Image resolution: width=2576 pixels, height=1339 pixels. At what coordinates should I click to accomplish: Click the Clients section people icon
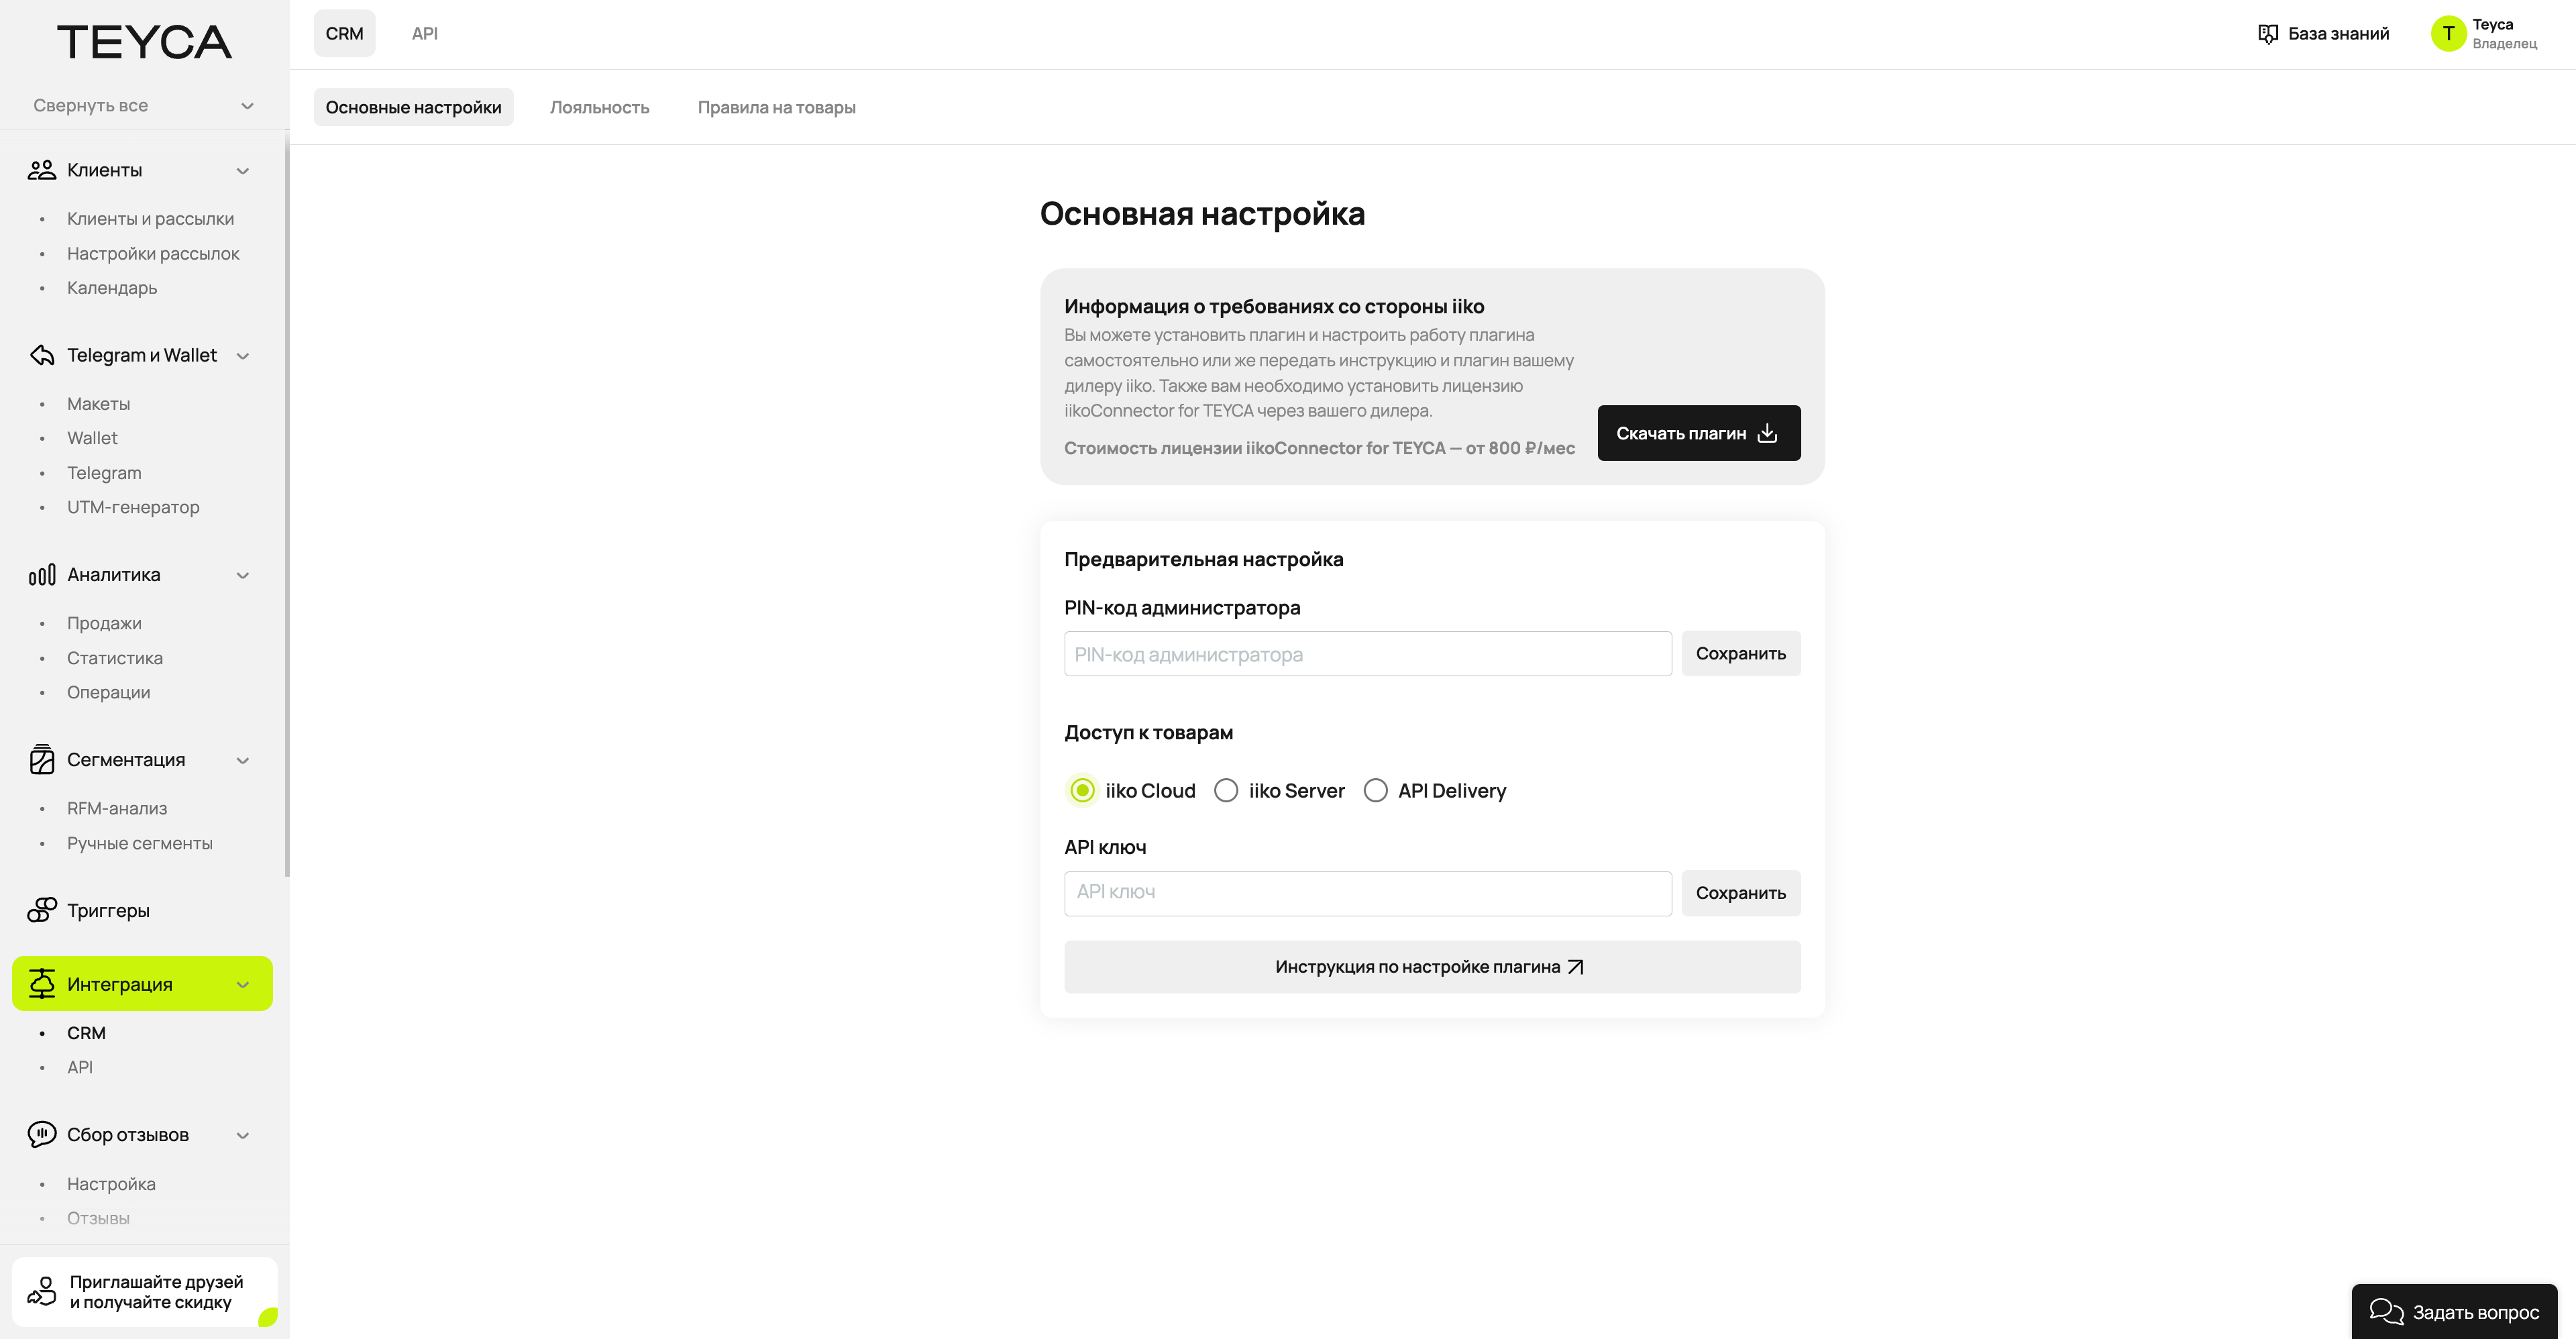[x=41, y=170]
